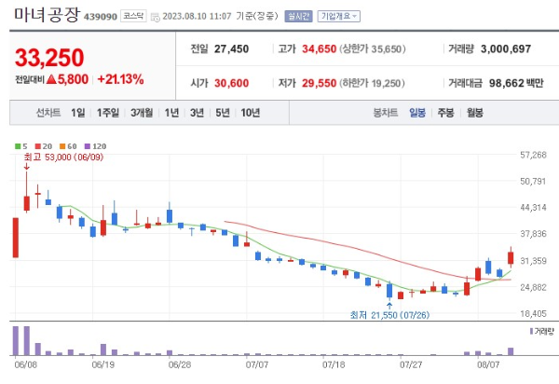This screenshot has width=559, height=384.
Task: Click the red up-triangle change indicator
Action: (51, 79)
